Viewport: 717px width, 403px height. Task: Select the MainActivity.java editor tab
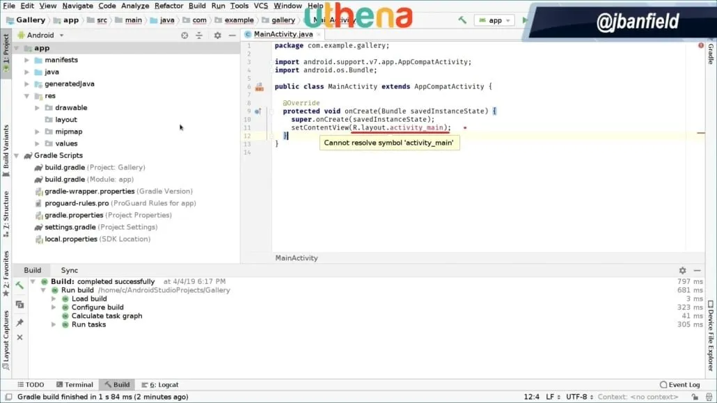tap(283, 34)
